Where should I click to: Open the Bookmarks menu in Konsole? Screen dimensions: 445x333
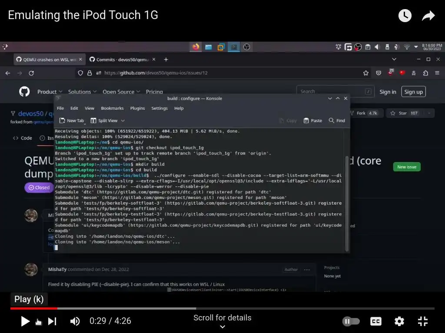tap(112, 108)
